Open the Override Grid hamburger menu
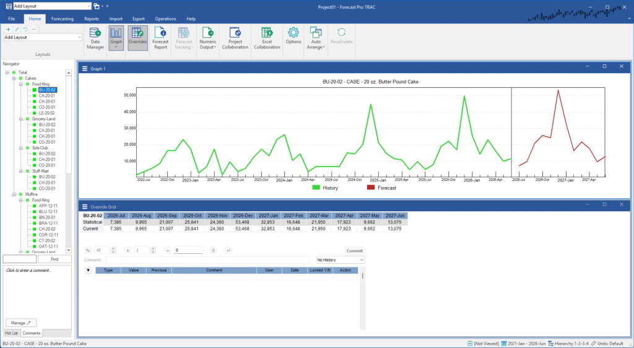Image resolution: width=634 pixels, height=348 pixels. (84, 206)
